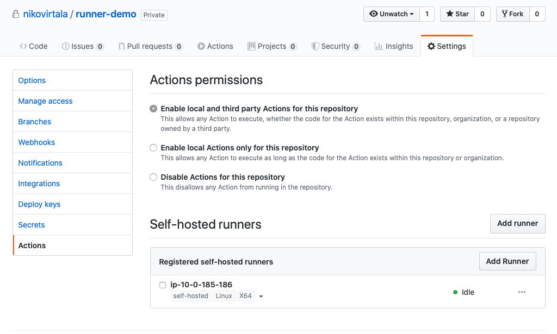The height and width of the screenshot is (334, 557).
Task: Click the Code tab brackets icon
Action: (x=23, y=46)
